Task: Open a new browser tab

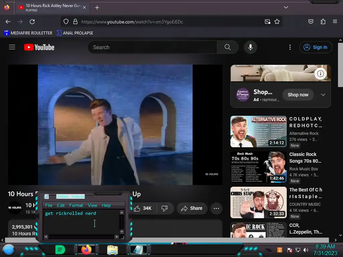Action: pyautogui.click(x=97, y=8)
